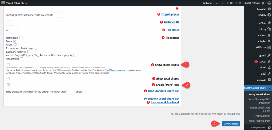Screen dimensions: 272x130
Task: Open the Top offset link
Action: point(172,30)
